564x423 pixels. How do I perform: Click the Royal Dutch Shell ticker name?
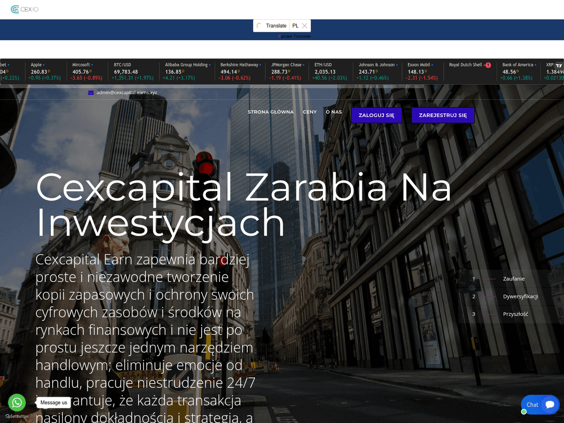point(465,65)
